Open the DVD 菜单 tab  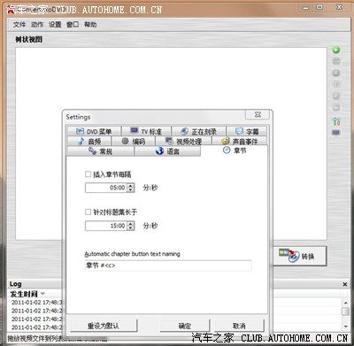(94, 131)
